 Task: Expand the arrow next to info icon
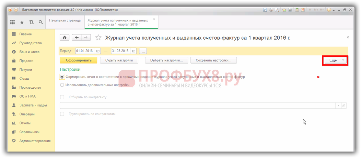(x=333, y=10)
